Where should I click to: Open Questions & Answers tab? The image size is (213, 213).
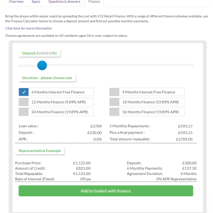click(64, 2)
